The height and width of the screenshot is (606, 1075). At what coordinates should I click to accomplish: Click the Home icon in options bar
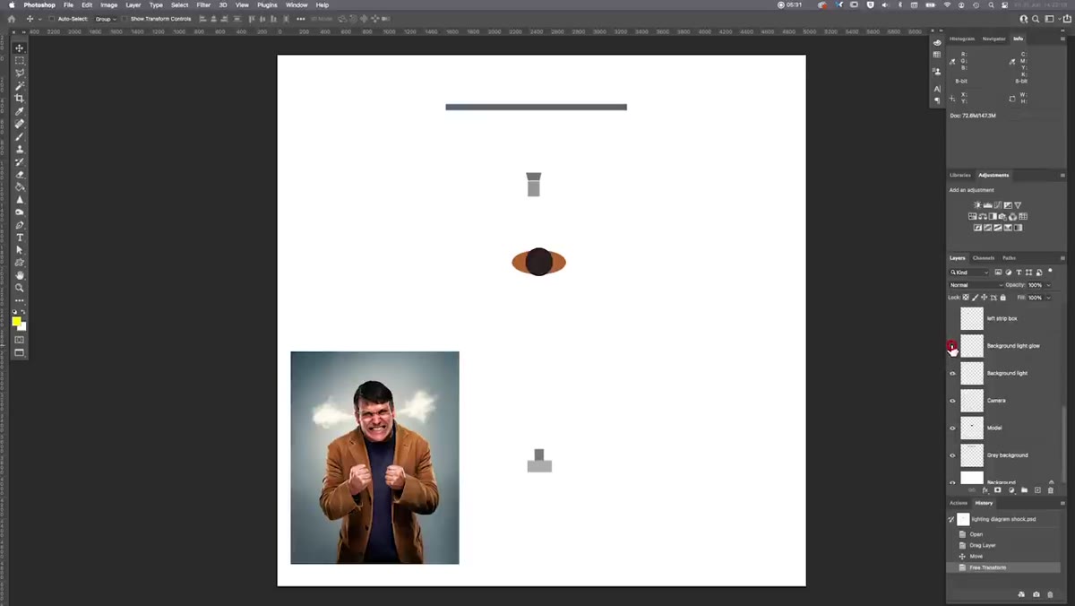pyautogui.click(x=12, y=19)
